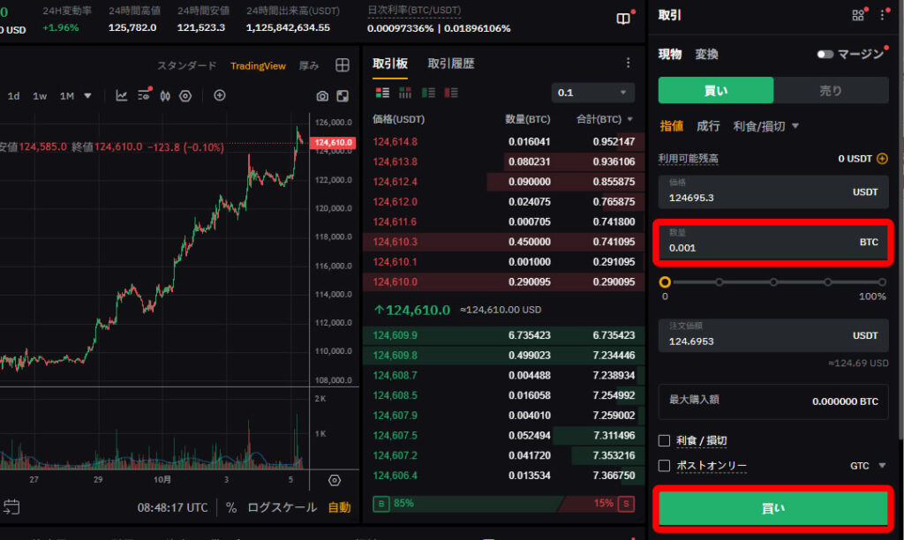This screenshot has height=540, width=904.
Task: Click the plus icon beside available balance
Action: (881, 159)
